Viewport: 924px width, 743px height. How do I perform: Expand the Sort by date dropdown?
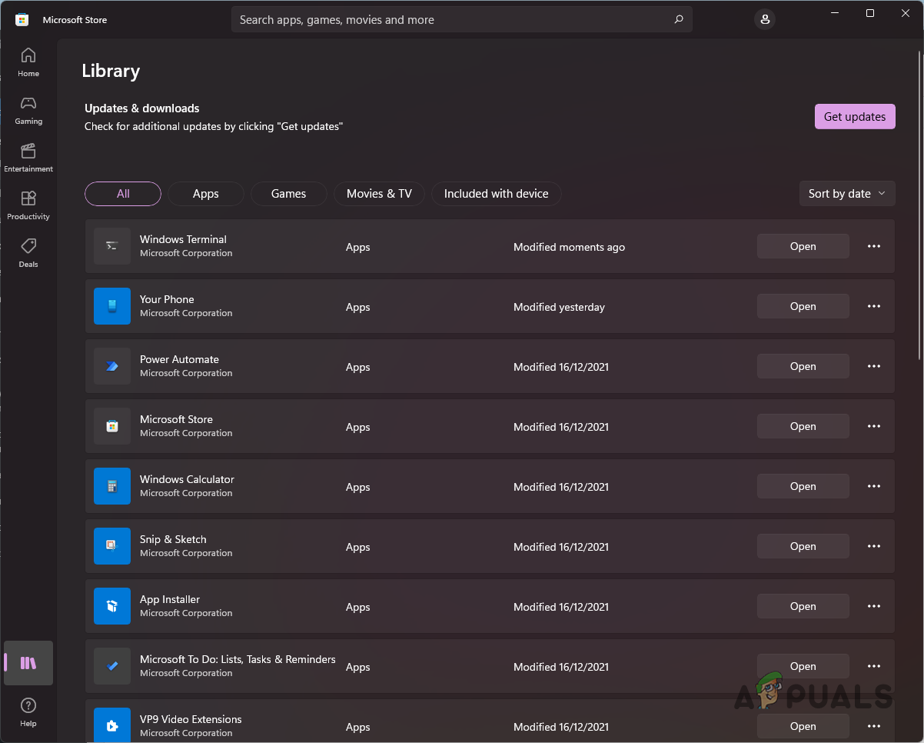click(847, 194)
